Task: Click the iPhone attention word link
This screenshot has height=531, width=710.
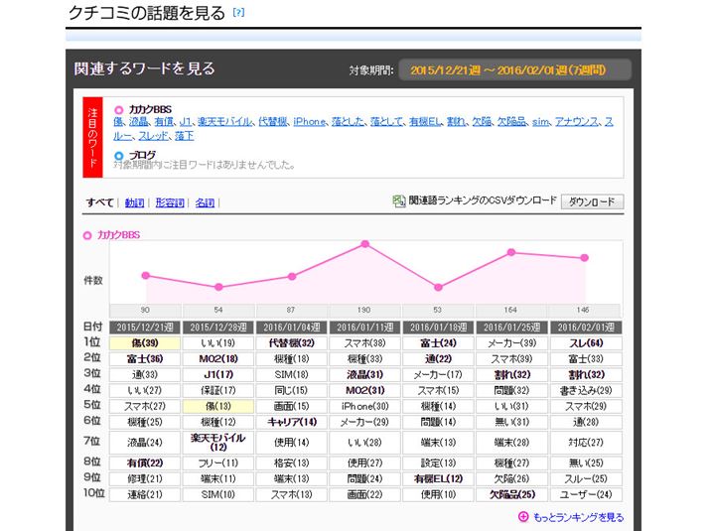Action: tap(309, 121)
